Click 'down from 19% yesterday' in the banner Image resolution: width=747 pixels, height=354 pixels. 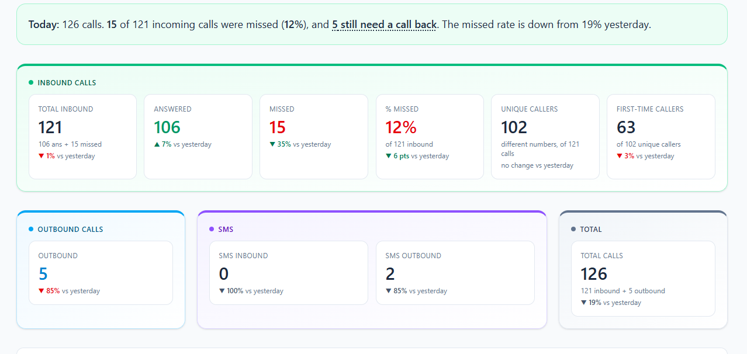[593, 25]
